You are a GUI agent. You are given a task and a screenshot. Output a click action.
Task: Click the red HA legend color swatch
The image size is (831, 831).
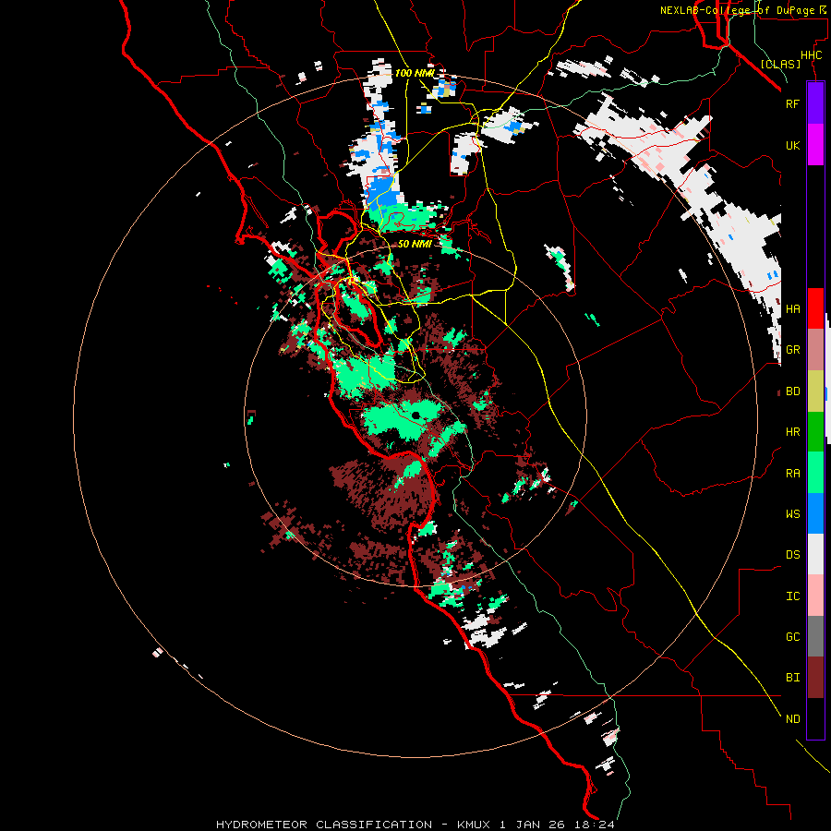(x=815, y=308)
